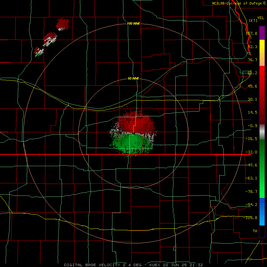
Task: Click the -32.0 legend value
Action: (251, 152)
